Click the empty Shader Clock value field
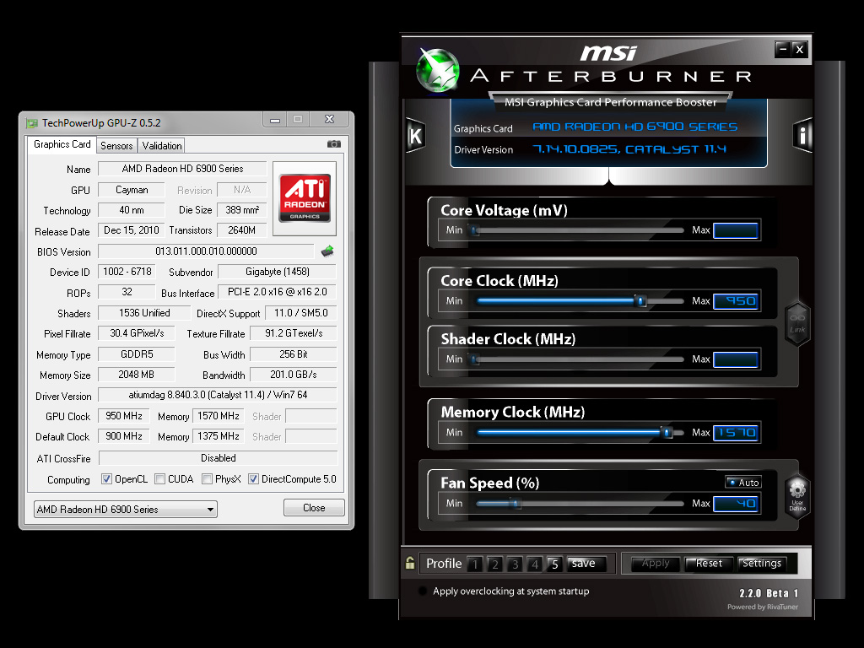The image size is (864, 648). coord(736,359)
